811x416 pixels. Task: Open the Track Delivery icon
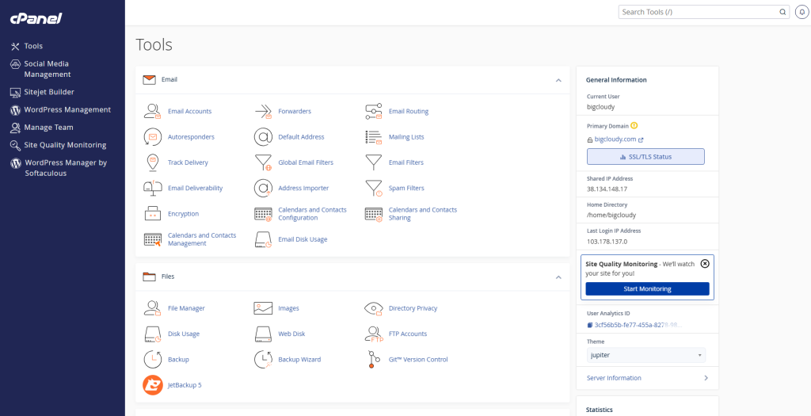tap(153, 162)
